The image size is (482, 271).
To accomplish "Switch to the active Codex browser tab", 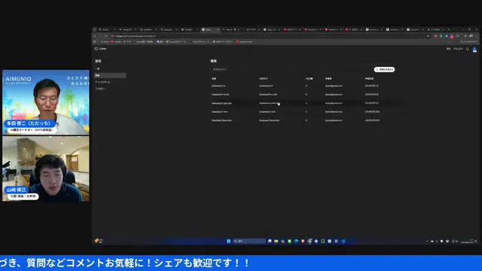I will 210,29.
